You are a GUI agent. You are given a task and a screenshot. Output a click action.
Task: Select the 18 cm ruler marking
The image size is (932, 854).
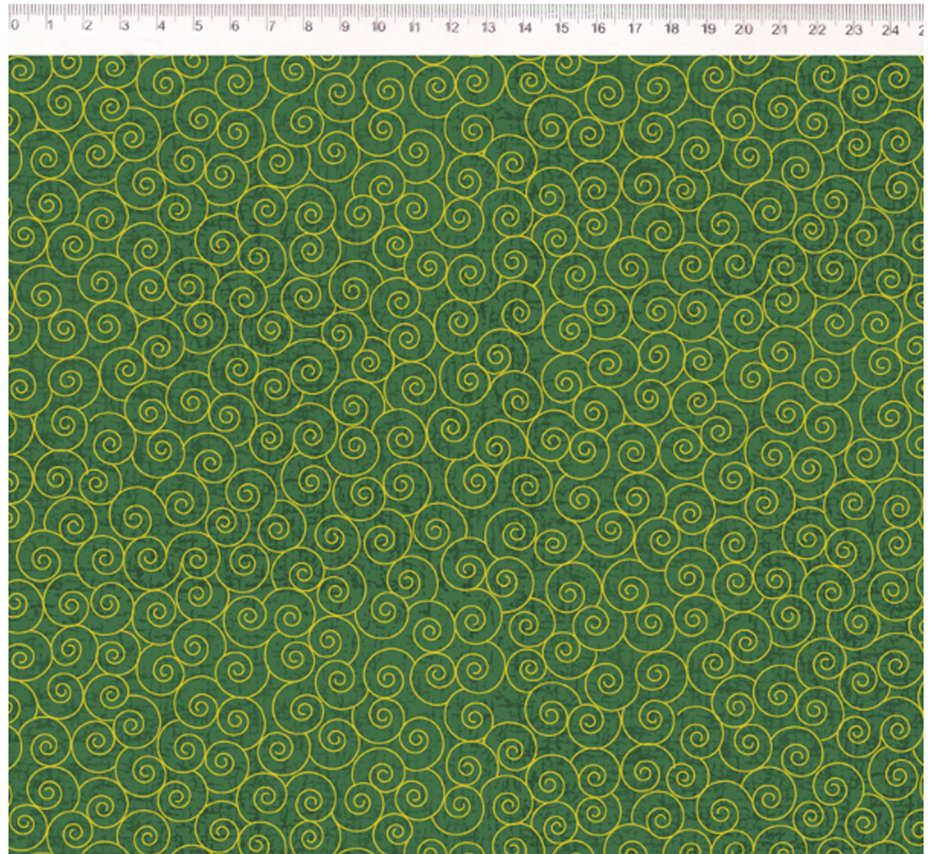tap(672, 29)
